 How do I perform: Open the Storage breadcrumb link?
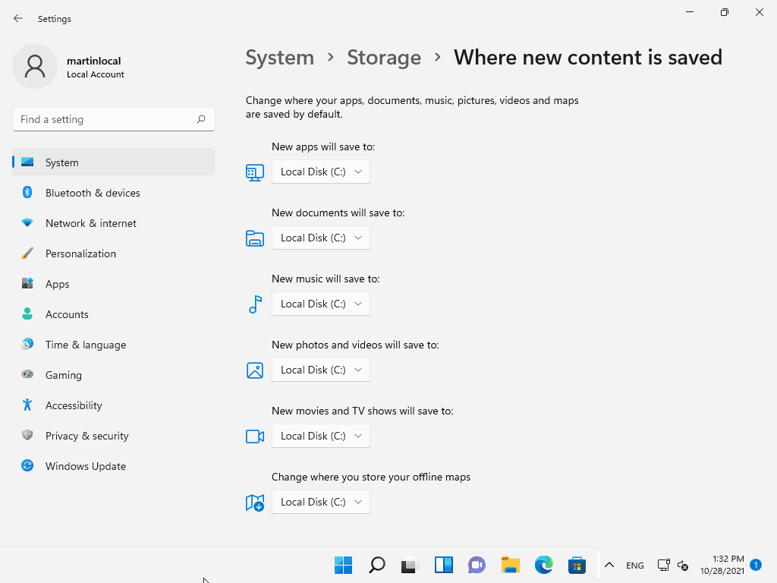coord(384,57)
